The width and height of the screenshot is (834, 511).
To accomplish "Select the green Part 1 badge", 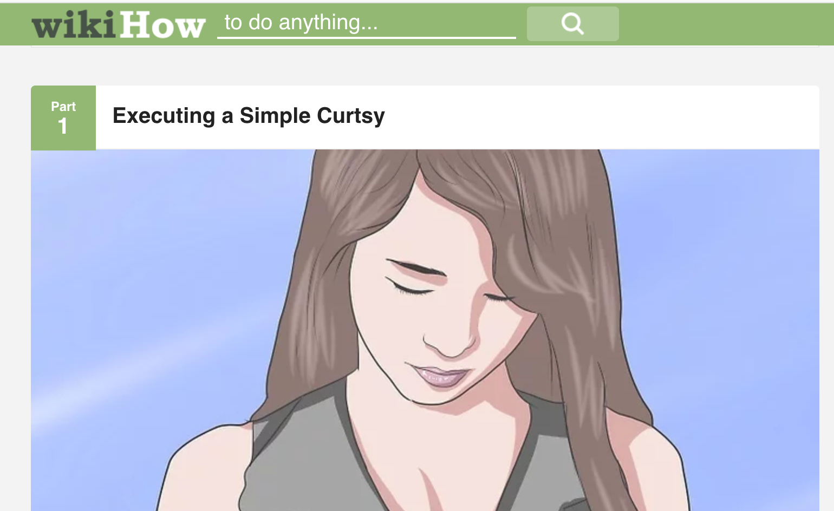I will coord(63,117).
